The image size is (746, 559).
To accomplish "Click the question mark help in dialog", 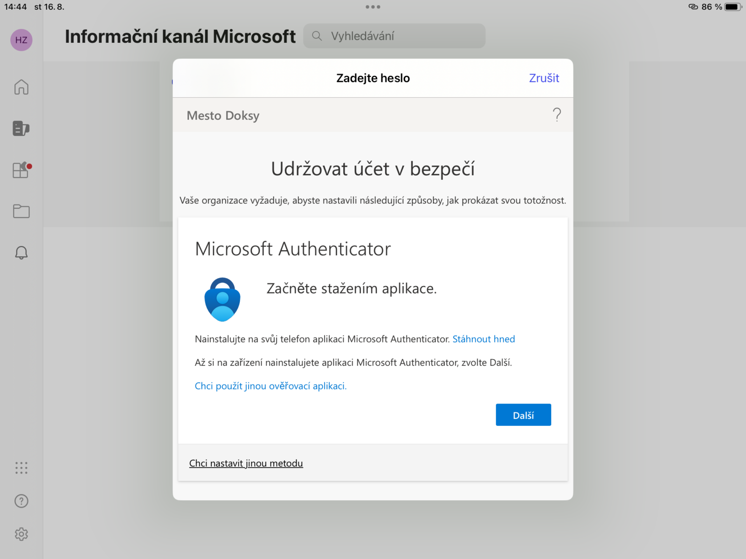I will 557,115.
